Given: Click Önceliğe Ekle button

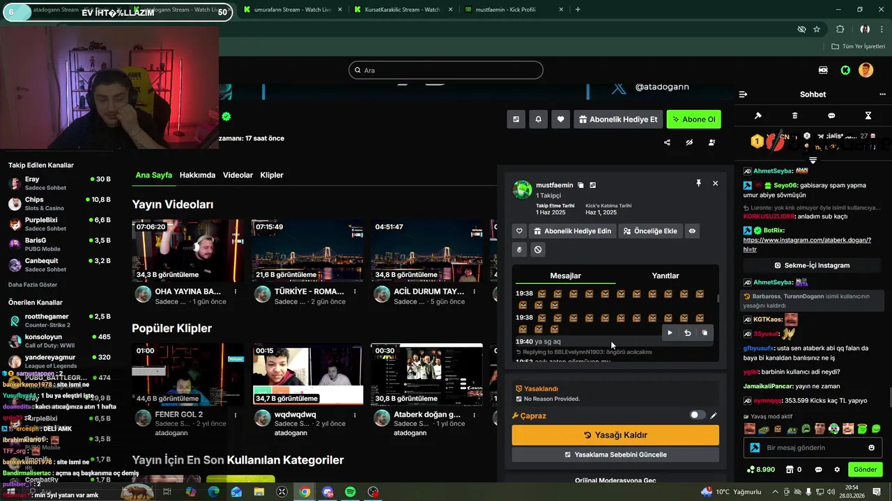Looking at the screenshot, I should (650, 231).
